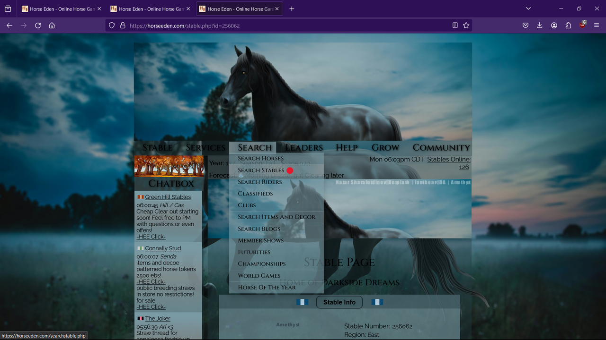Click The Joker flag icon
606x340 pixels.
click(140, 319)
